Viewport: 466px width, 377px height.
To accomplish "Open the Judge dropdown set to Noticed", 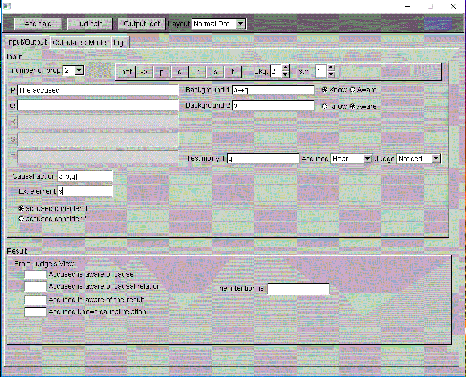I will [x=436, y=159].
